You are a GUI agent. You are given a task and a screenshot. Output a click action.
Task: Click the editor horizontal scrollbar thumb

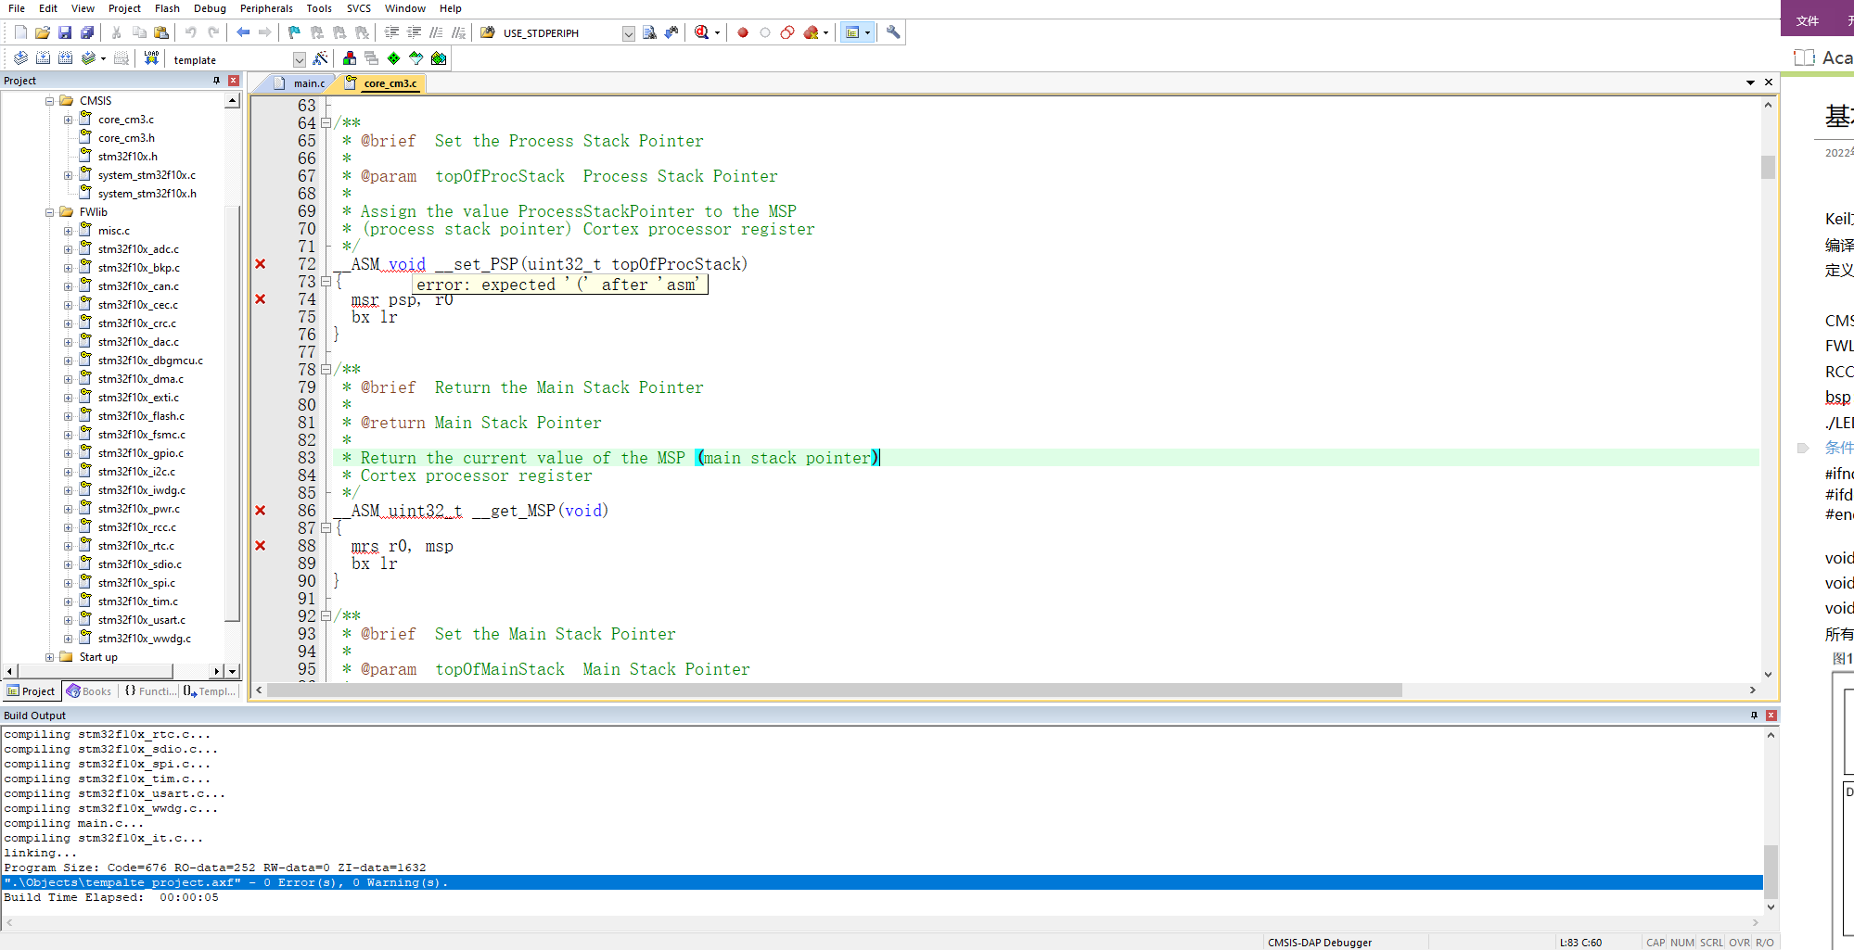pos(835,690)
